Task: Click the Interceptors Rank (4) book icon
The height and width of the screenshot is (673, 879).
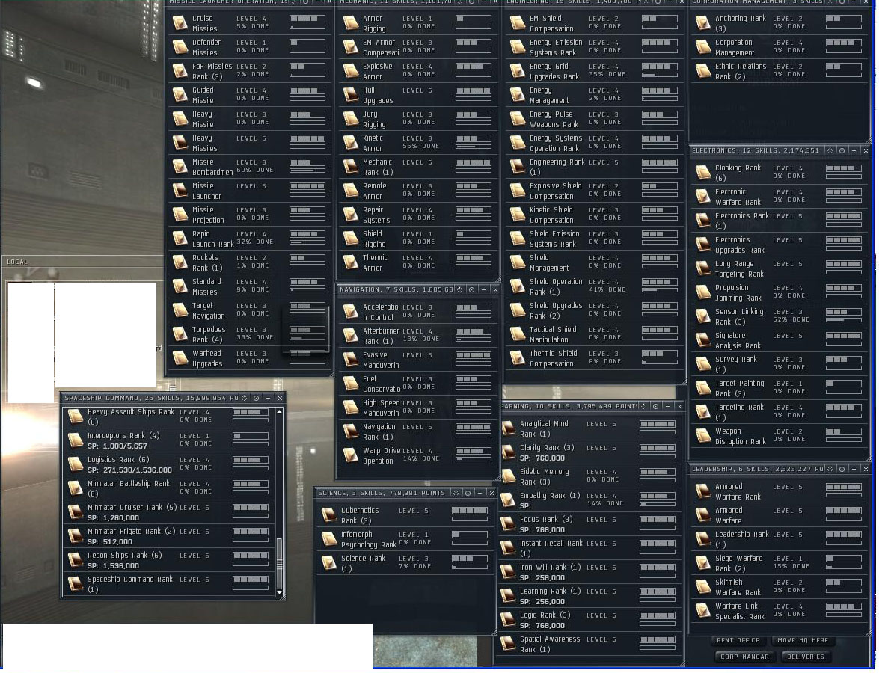Action: click(x=76, y=440)
